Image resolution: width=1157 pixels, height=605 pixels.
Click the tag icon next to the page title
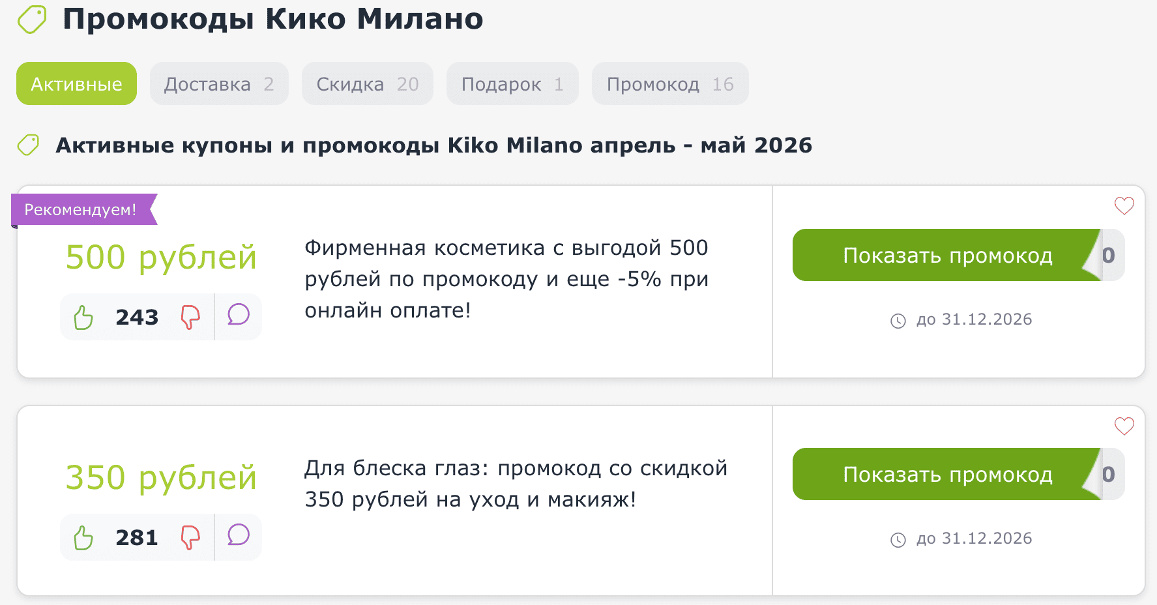pos(31,19)
